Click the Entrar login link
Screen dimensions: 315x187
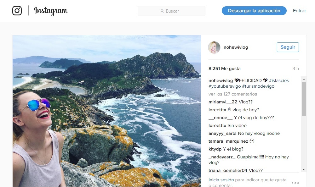299,11
